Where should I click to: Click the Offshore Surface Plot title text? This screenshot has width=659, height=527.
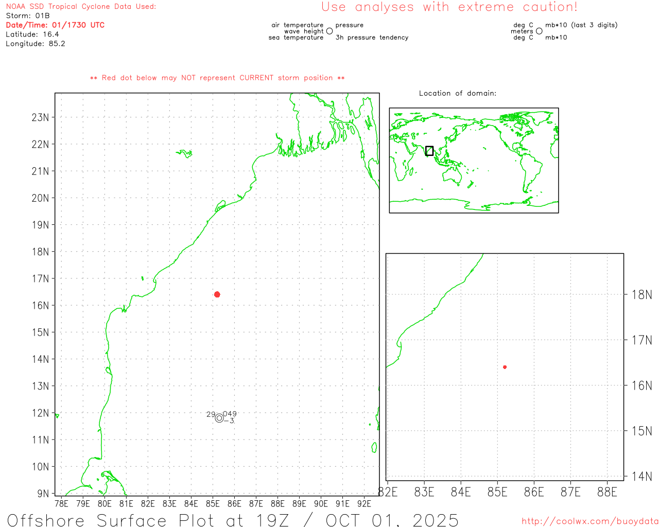pos(233,520)
